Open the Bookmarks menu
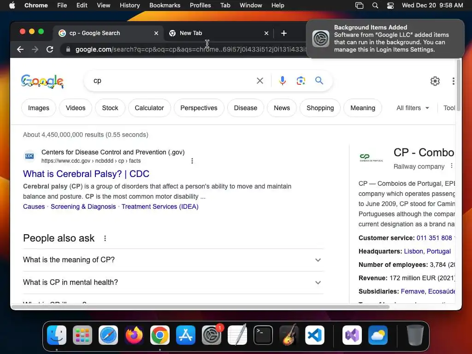The height and width of the screenshot is (354, 472). point(165,6)
